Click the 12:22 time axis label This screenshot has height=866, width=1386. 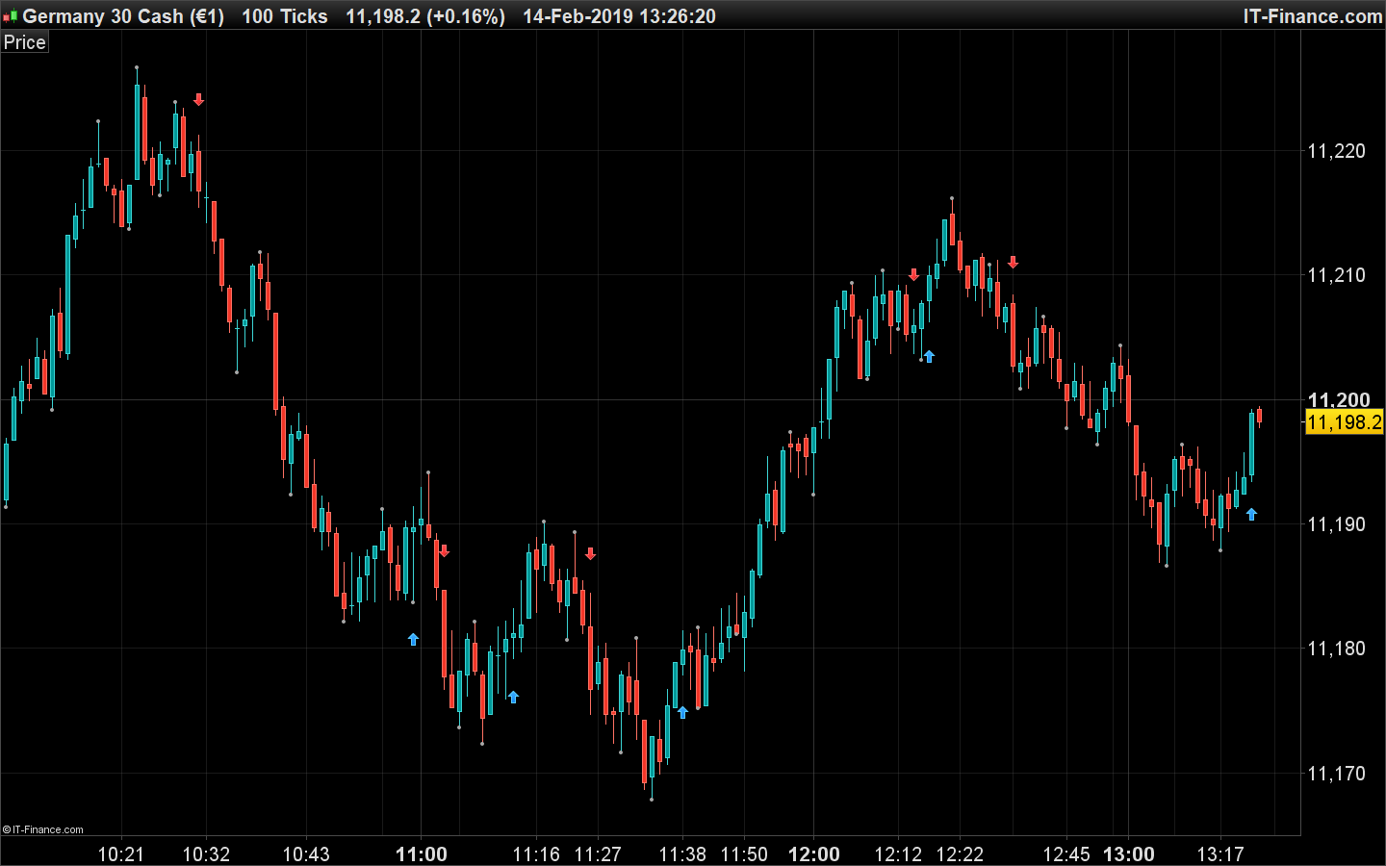[960, 854]
